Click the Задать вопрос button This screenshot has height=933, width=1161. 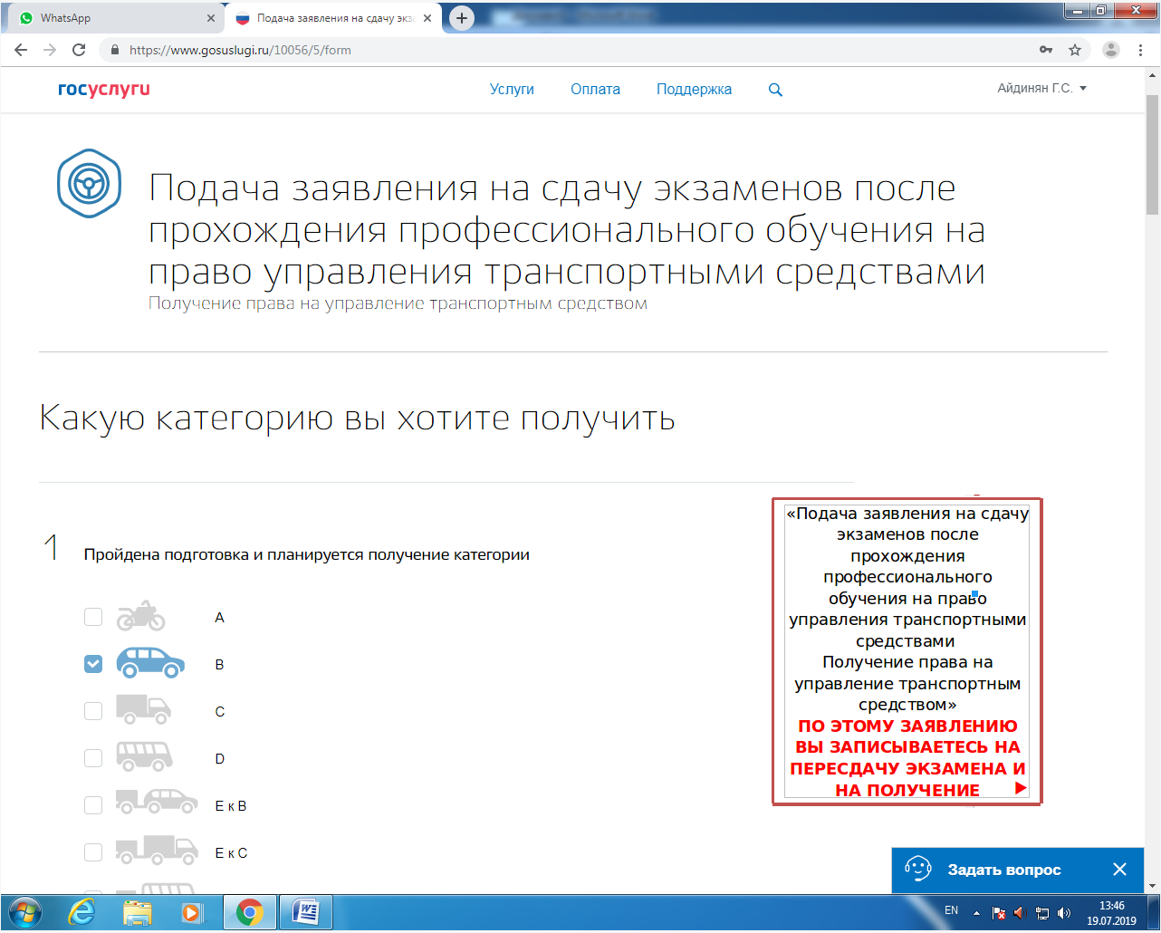click(x=1003, y=870)
